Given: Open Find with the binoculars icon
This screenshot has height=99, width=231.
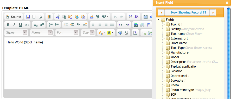Looking at the screenshot, I should [x=130, y=17].
